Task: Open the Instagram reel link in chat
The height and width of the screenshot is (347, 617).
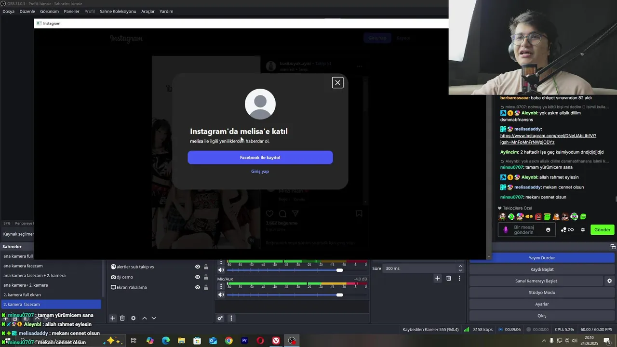Action: (549, 139)
